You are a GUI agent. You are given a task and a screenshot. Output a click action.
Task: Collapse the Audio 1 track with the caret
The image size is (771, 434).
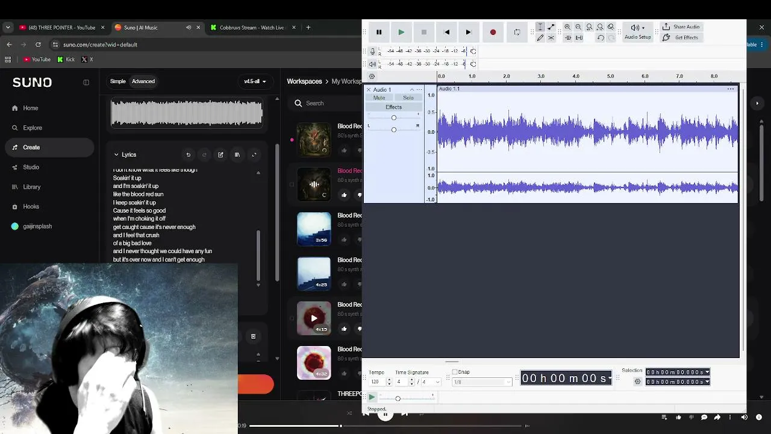pos(412,90)
